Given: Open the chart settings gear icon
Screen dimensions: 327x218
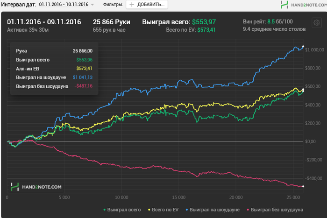Looking at the screenshot, I should point(317,22).
